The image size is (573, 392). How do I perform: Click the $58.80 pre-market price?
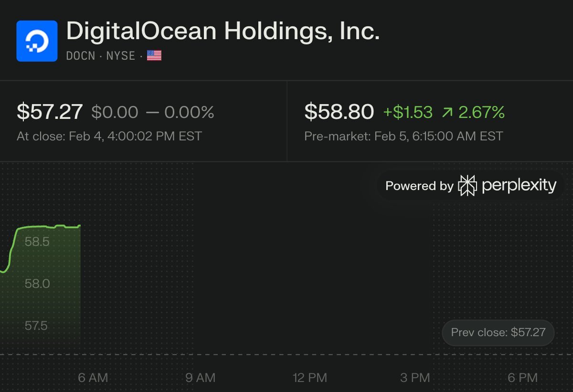pyautogui.click(x=339, y=112)
